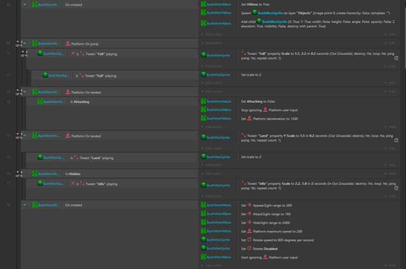Select event 68 "On created" condition
The height and width of the screenshot is (269, 406).
pos(74,5)
